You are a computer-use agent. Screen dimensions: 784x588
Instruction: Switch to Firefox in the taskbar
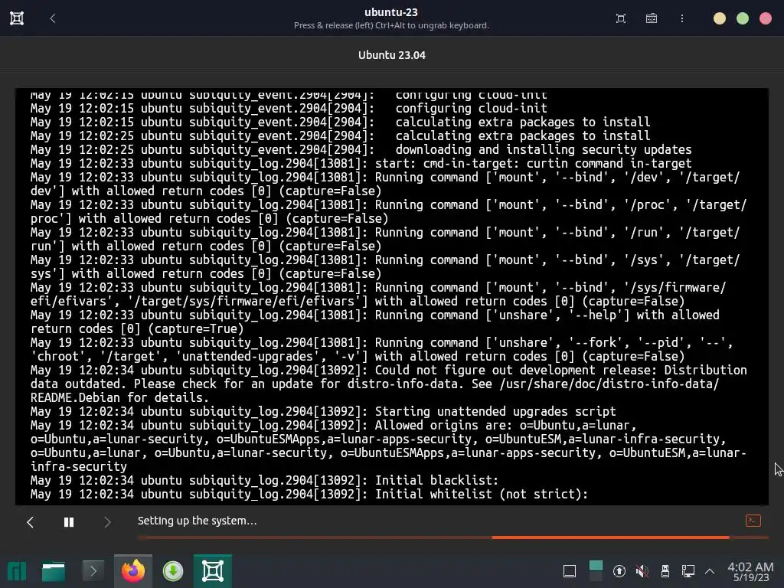point(133,571)
